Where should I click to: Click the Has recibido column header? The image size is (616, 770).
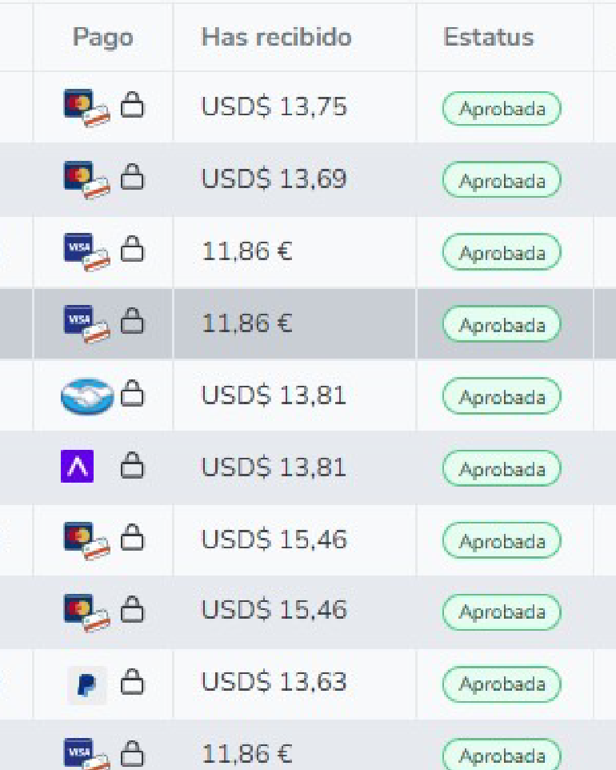[276, 37]
